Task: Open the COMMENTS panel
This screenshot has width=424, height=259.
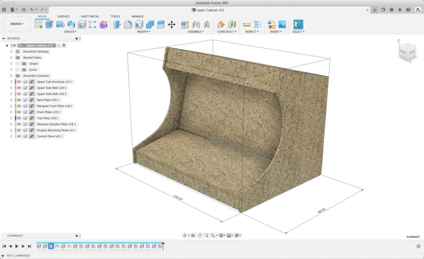Action: [15, 235]
